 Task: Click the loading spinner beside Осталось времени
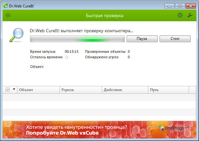(67, 57)
